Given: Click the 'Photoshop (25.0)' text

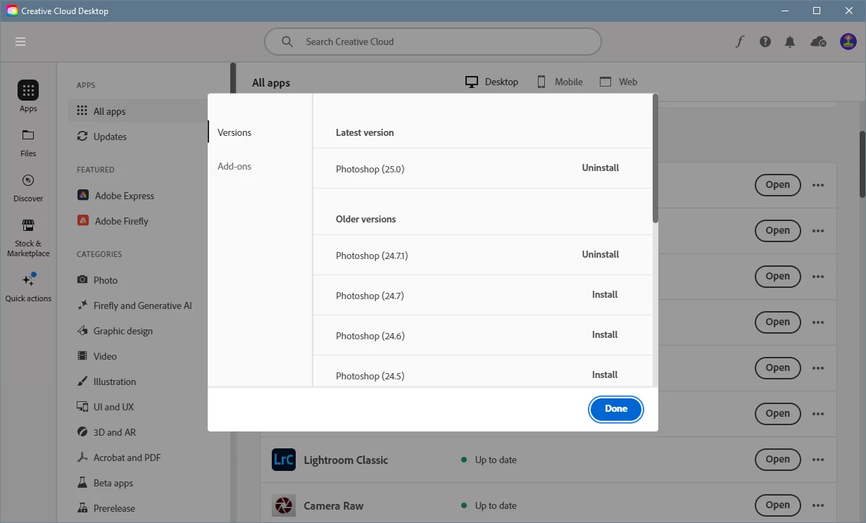Looking at the screenshot, I should [370, 169].
